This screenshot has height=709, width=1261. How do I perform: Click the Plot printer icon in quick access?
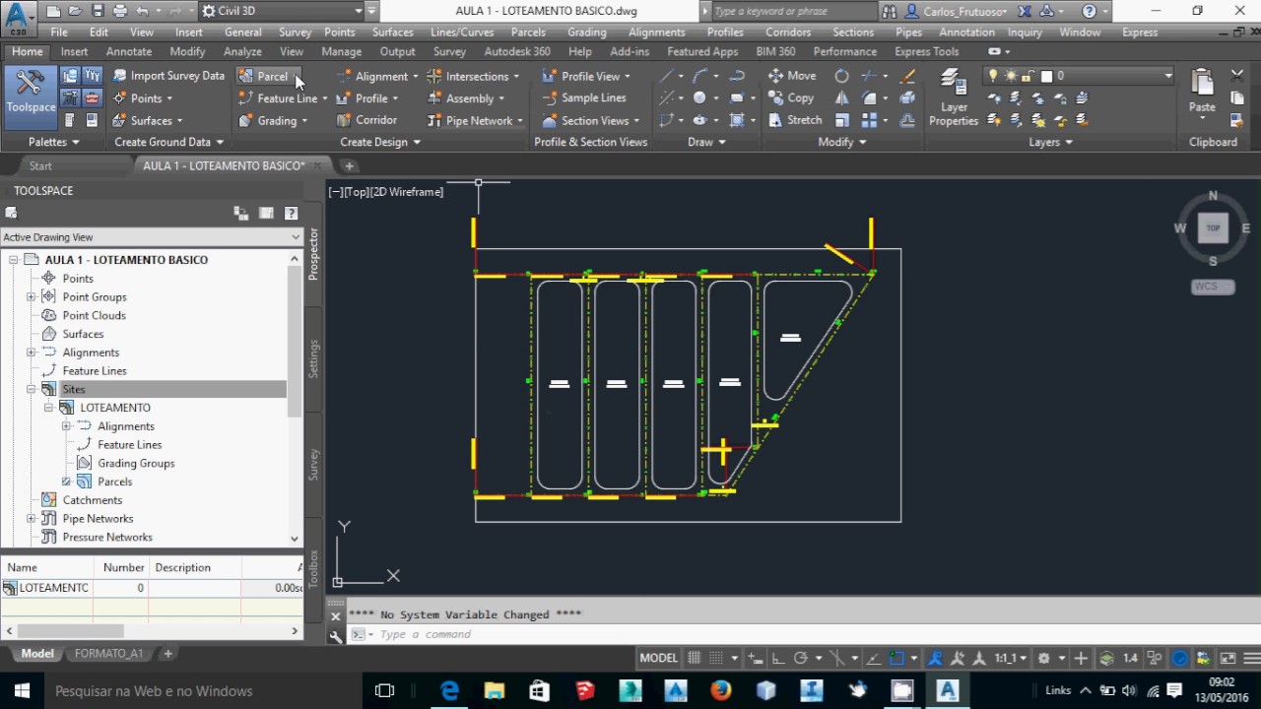pos(120,11)
